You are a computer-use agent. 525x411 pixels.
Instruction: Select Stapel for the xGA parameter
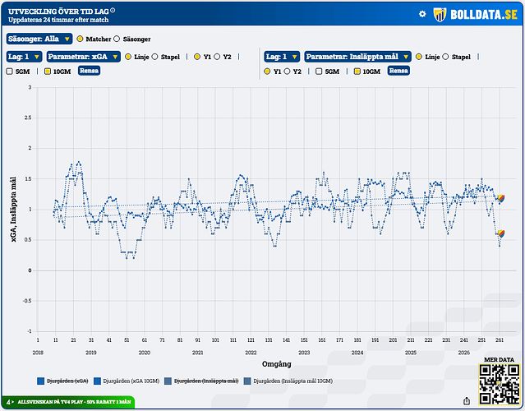(x=154, y=57)
